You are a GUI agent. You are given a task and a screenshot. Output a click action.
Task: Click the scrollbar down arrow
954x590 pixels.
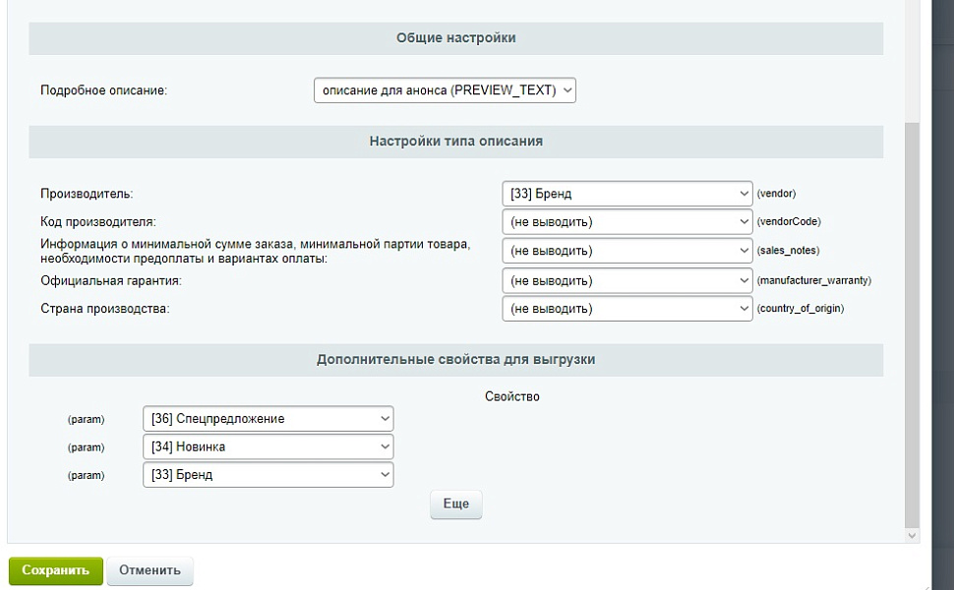click(x=912, y=536)
